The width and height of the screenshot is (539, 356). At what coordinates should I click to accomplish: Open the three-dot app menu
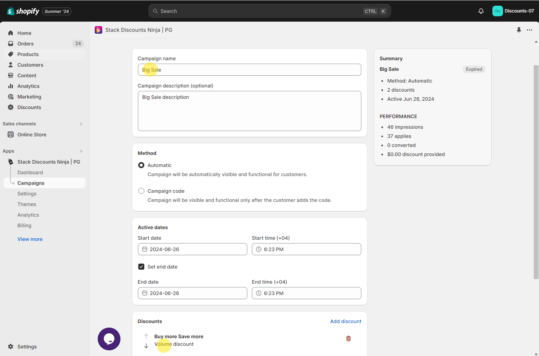(529, 30)
